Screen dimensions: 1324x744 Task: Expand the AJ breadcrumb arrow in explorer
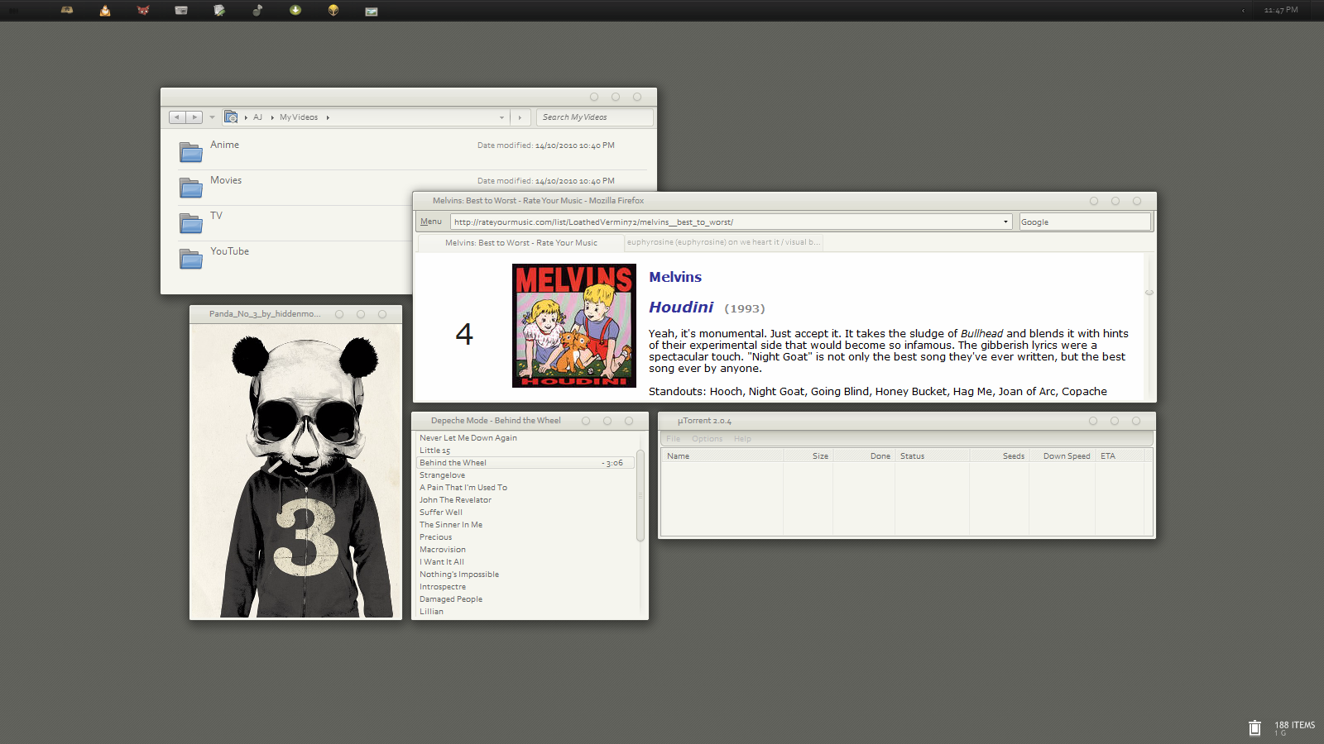tap(246, 117)
